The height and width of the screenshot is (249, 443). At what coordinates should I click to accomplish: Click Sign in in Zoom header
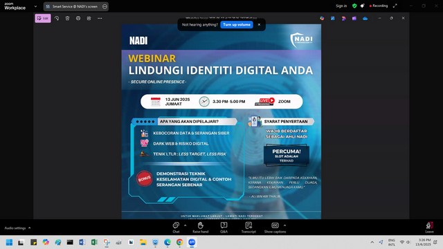pos(341,6)
